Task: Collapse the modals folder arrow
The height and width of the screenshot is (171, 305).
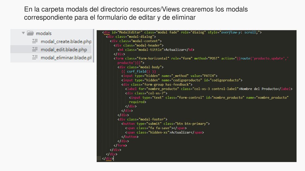Action: pos(23,33)
